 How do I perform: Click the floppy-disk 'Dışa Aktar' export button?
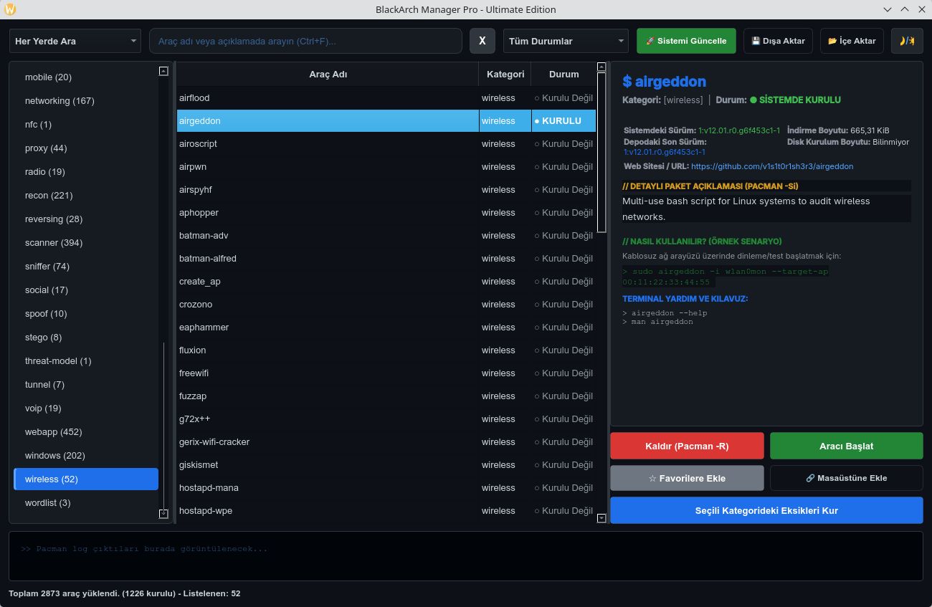tap(778, 41)
